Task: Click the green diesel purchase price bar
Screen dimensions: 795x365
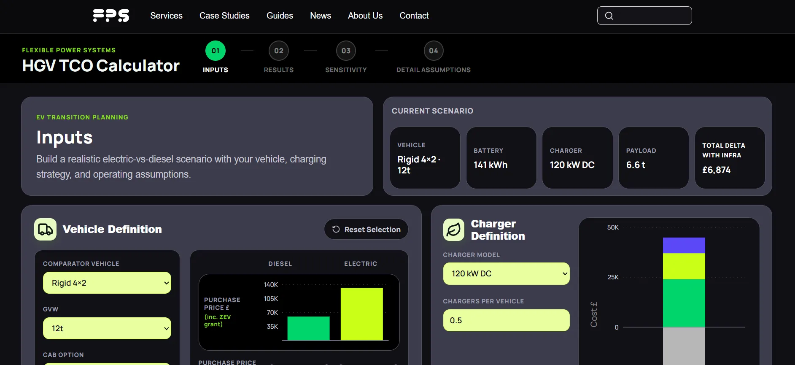Action: click(x=308, y=328)
